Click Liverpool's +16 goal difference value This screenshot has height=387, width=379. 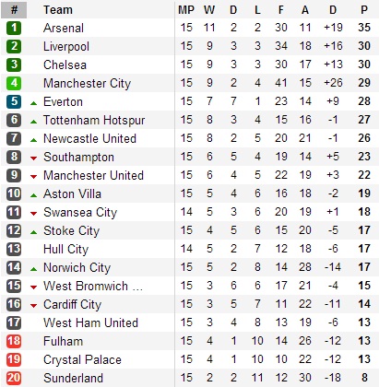coord(333,46)
